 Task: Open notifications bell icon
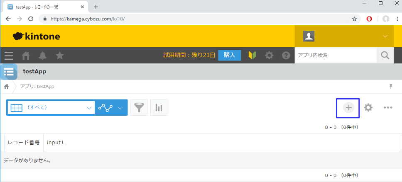tap(42, 55)
